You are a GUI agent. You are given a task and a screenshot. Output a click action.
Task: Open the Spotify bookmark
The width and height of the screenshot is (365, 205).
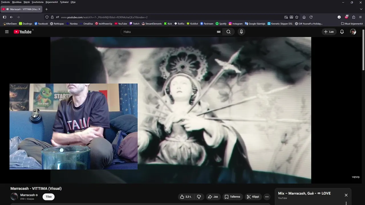221,24
